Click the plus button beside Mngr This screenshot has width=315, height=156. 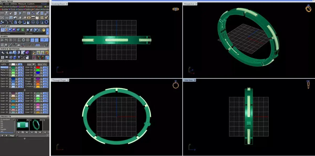pyautogui.click(x=2, y=136)
